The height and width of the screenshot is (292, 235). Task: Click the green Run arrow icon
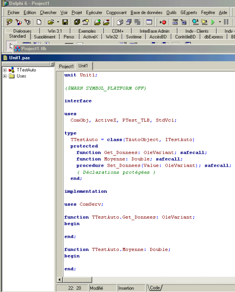pos(213,22)
